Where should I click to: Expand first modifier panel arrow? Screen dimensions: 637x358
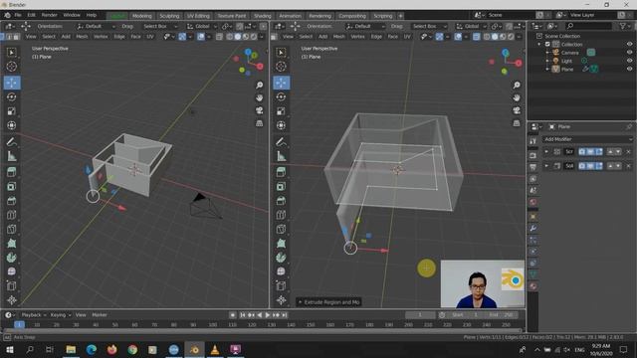(x=546, y=152)
